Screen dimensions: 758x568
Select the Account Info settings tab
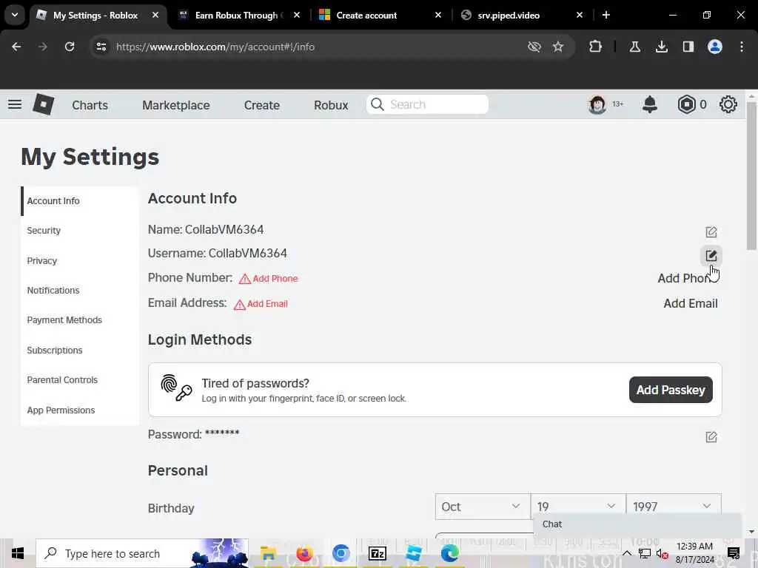(80, 201)
